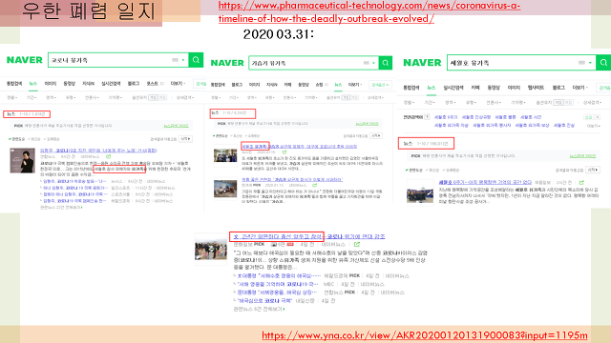This screenshot has height=343, width=611.
Task: Click the NAVER logo beside the 코로나 유가족 search
Action: [24, 60]
